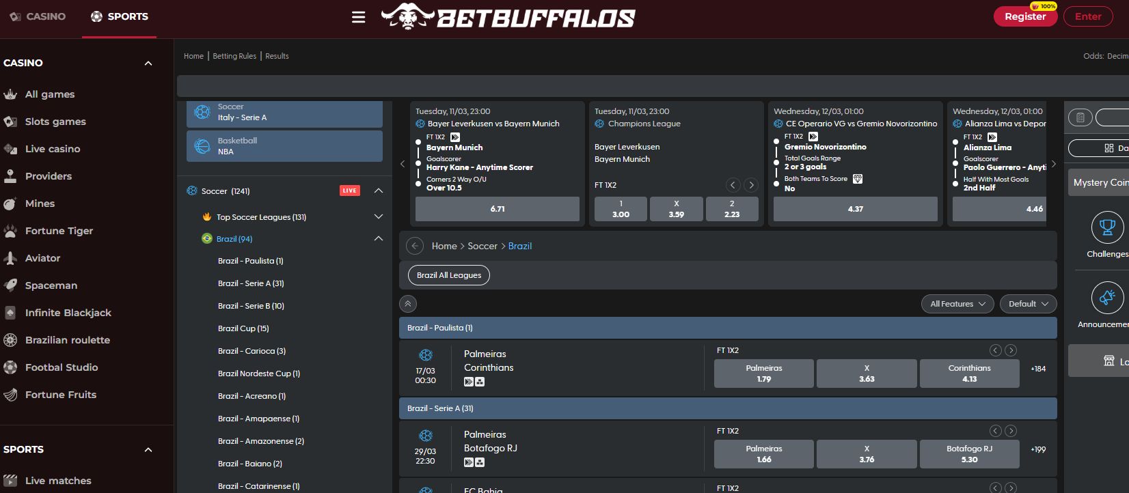Open Basketball NBA shortcut

point(284,146)
